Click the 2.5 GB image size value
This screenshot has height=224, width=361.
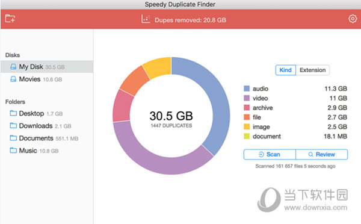337,126
